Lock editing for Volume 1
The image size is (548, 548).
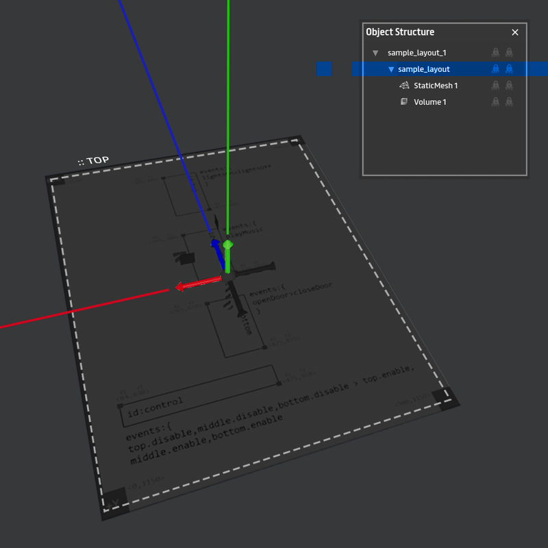(495, 102)
